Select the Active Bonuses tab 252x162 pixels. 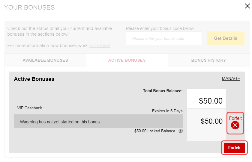click(127, 60)
